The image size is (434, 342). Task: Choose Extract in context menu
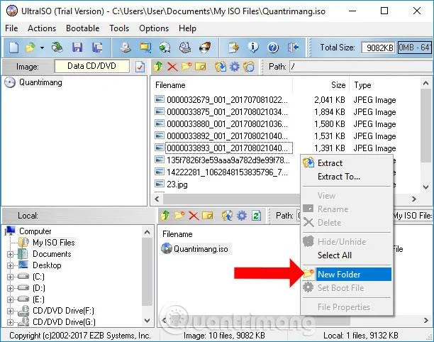347,163
